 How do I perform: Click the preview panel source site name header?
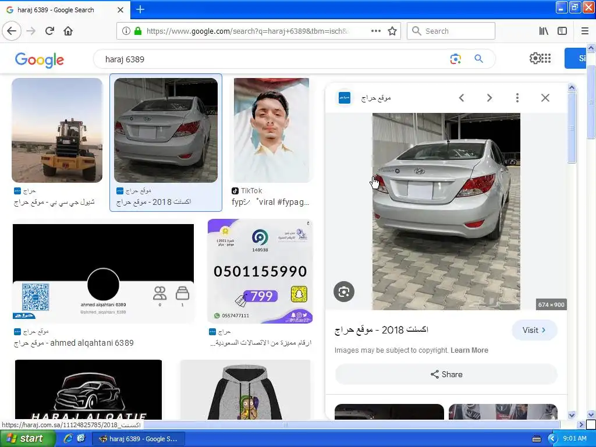(376, 98)
